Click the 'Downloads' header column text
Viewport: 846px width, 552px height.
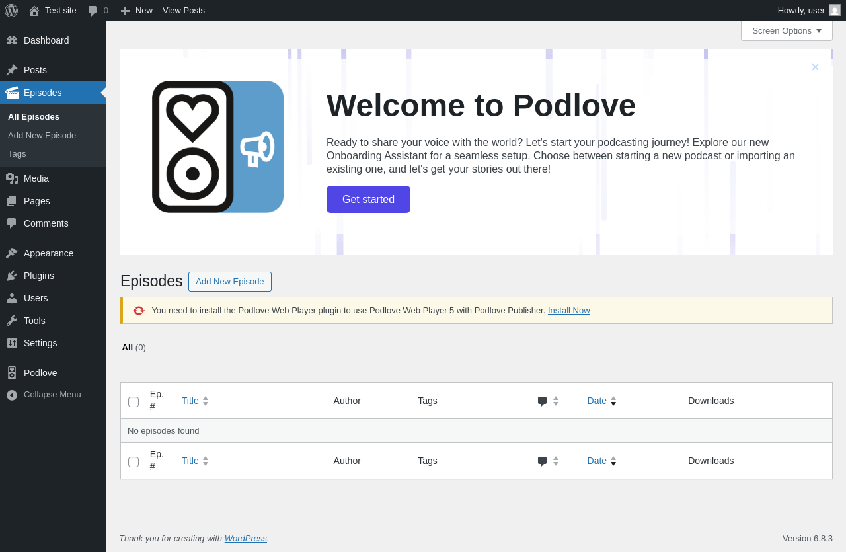tap(711, 401)
